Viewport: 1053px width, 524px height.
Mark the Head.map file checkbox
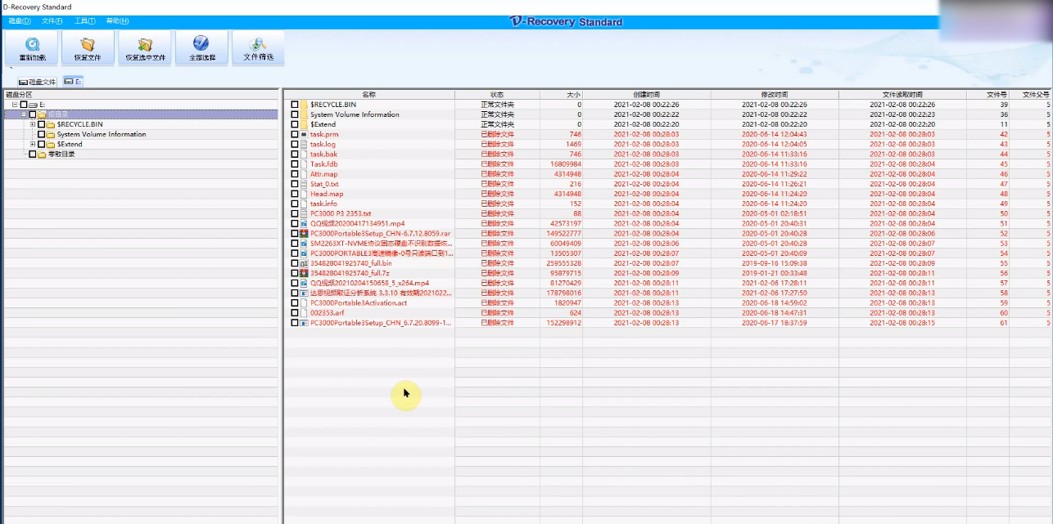[x=295, y=194]
